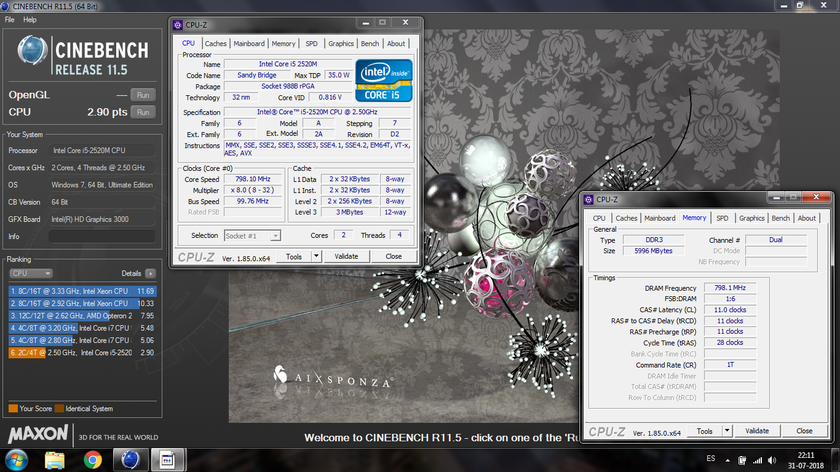Show hidden tray icons arrow

728,460
